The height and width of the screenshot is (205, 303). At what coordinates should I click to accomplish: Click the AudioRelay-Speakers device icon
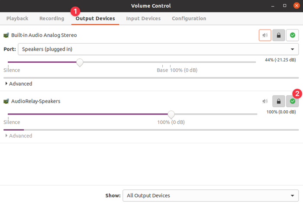(x=6, y=101)
